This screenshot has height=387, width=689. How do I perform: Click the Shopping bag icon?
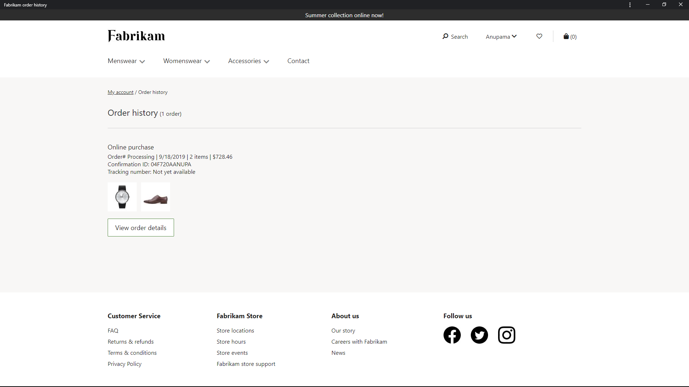click(x=566, y=37)
